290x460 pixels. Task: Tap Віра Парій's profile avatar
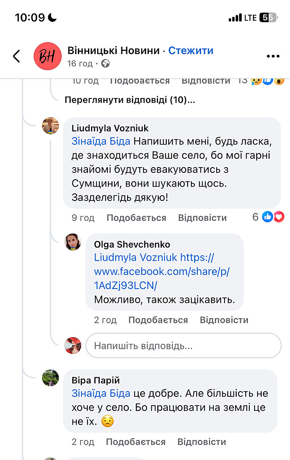(51, 378)
